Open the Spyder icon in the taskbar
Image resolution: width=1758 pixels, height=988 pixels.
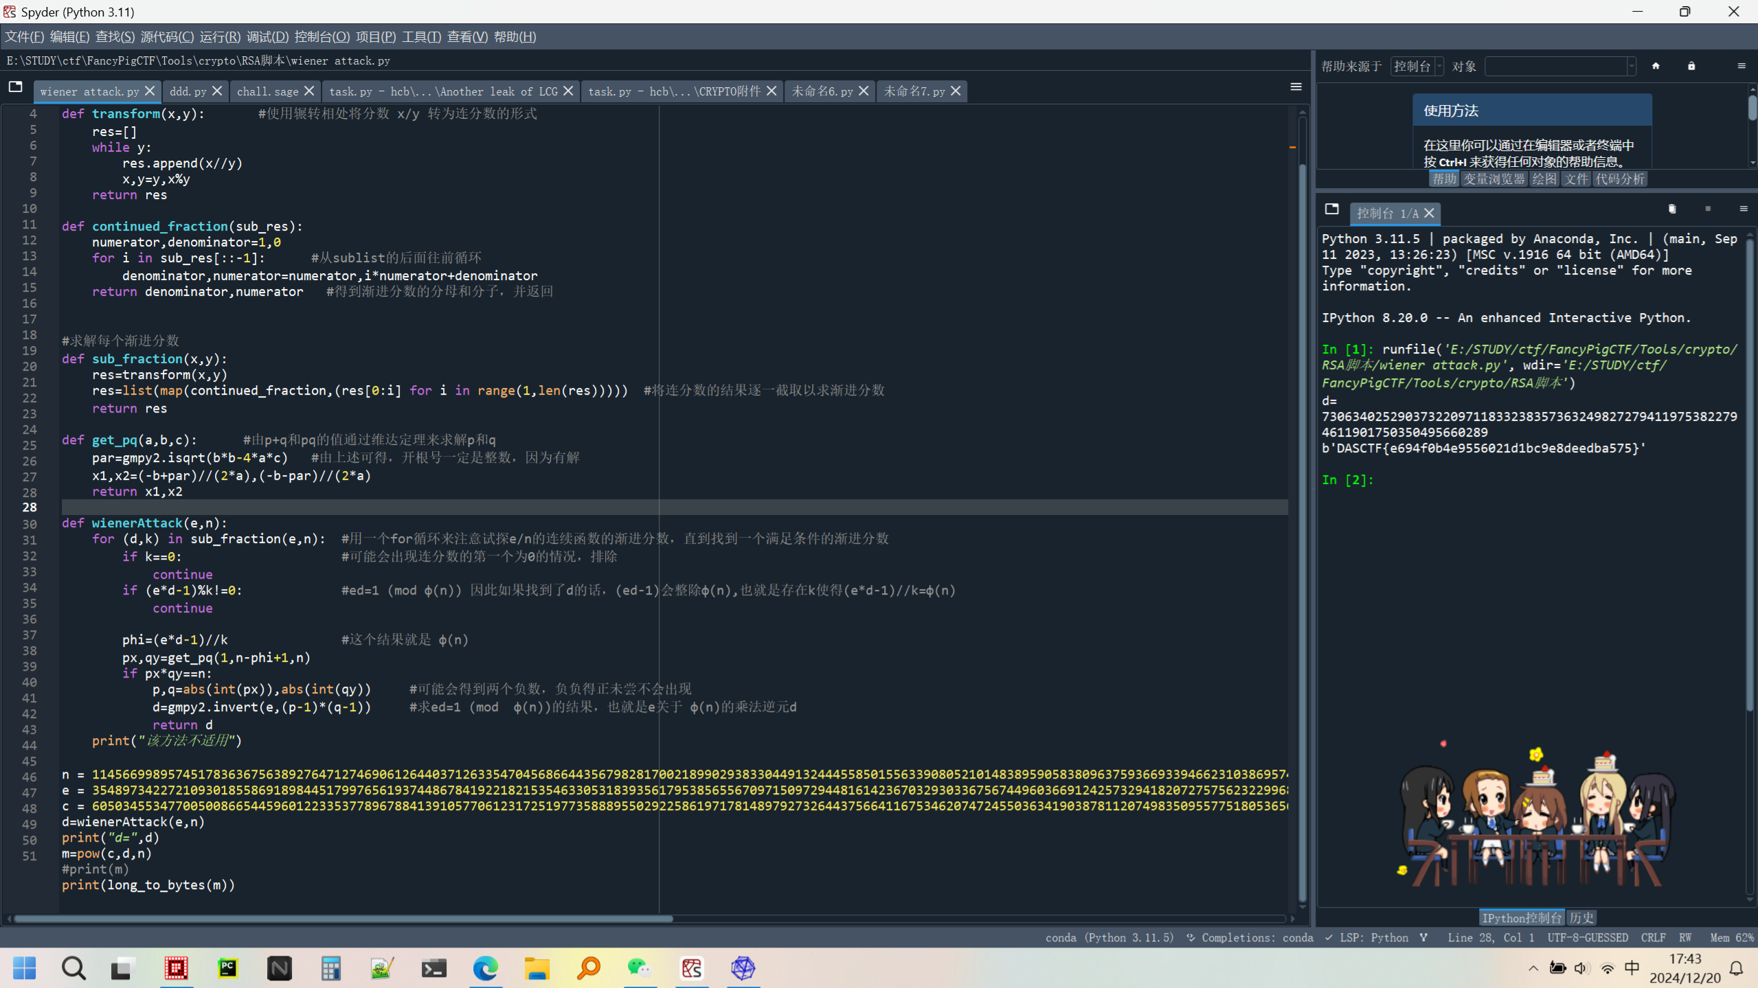tap(692, 968)
